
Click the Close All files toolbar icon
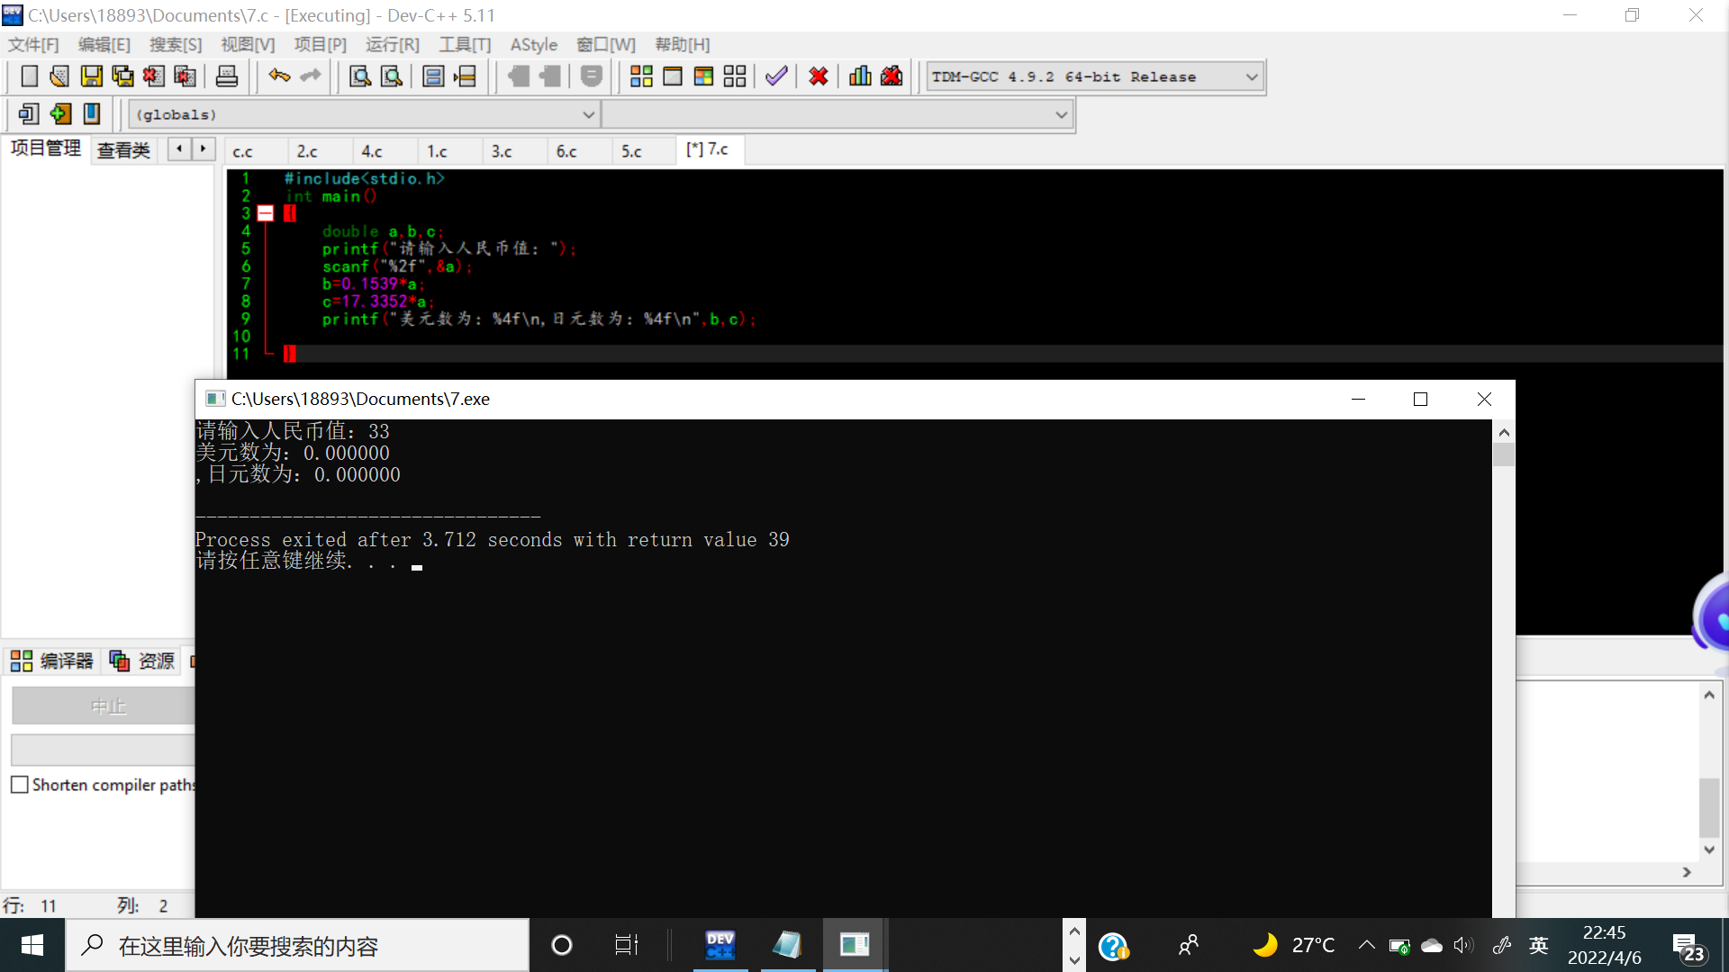[x=185, y=76]
